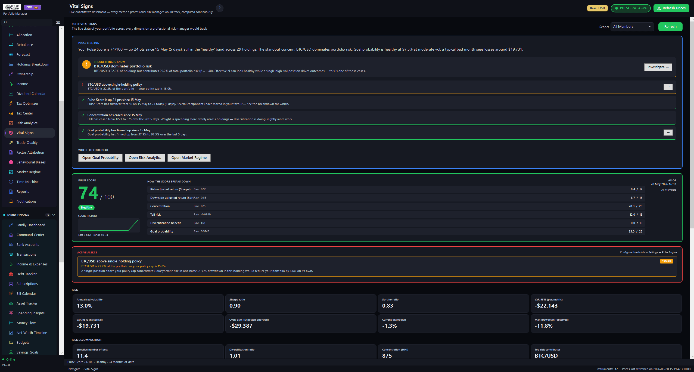Click the Risk Analytics sidebar icon
This screenshot has width=694, height=372.
point(11,123)
